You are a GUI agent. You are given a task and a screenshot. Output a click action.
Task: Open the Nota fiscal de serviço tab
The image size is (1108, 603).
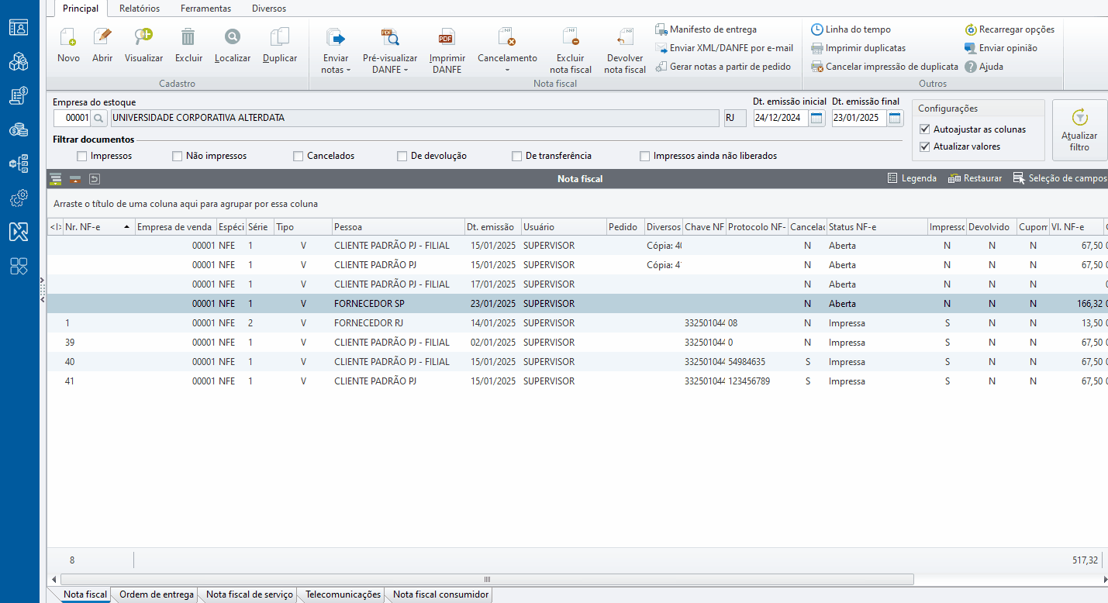click(250, 594)
